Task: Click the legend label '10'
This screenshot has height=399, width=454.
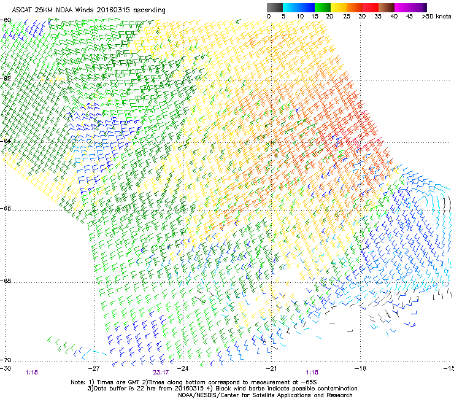Action: pos(300,17)
